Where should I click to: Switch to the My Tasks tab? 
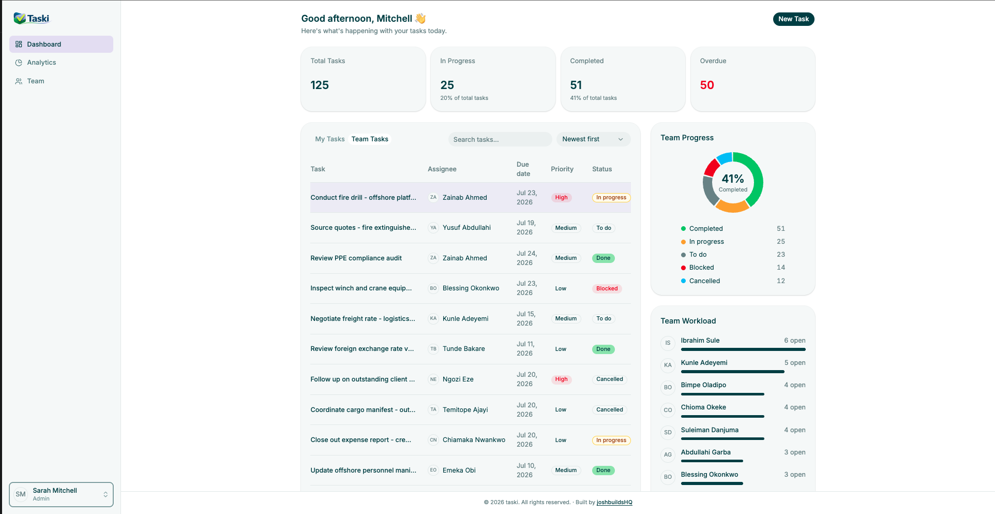[x=330, y=139]
